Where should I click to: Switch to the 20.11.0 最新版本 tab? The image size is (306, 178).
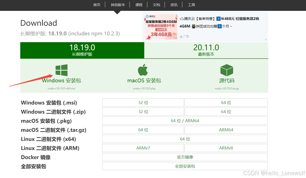pos(206,50)
